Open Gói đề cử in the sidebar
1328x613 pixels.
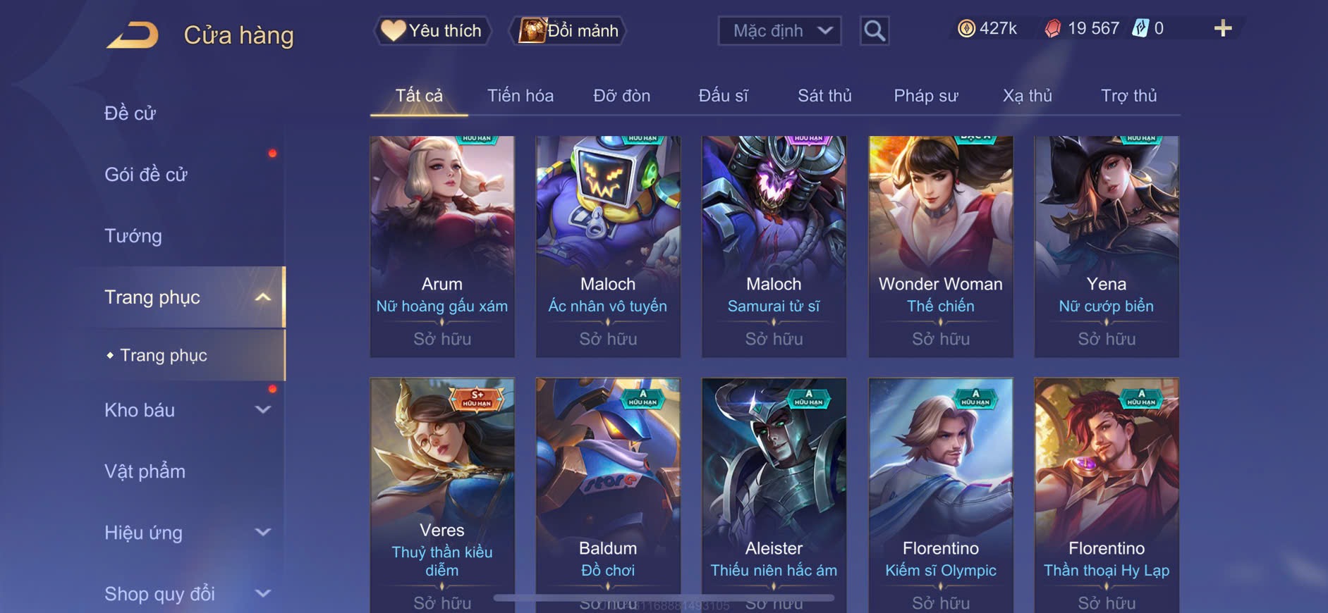coord(146,175)
